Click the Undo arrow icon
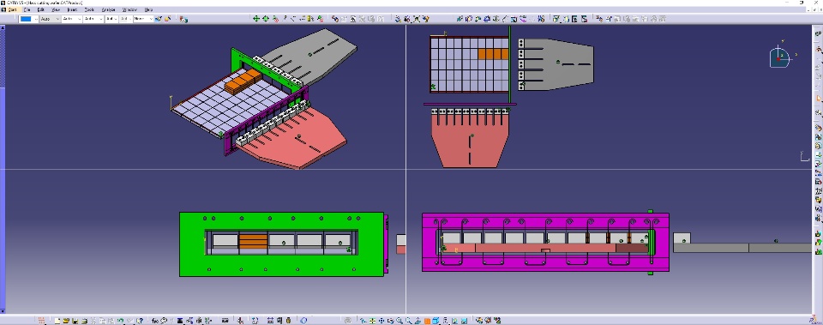This screenshot has width=823, height=325. click(121, 320)
